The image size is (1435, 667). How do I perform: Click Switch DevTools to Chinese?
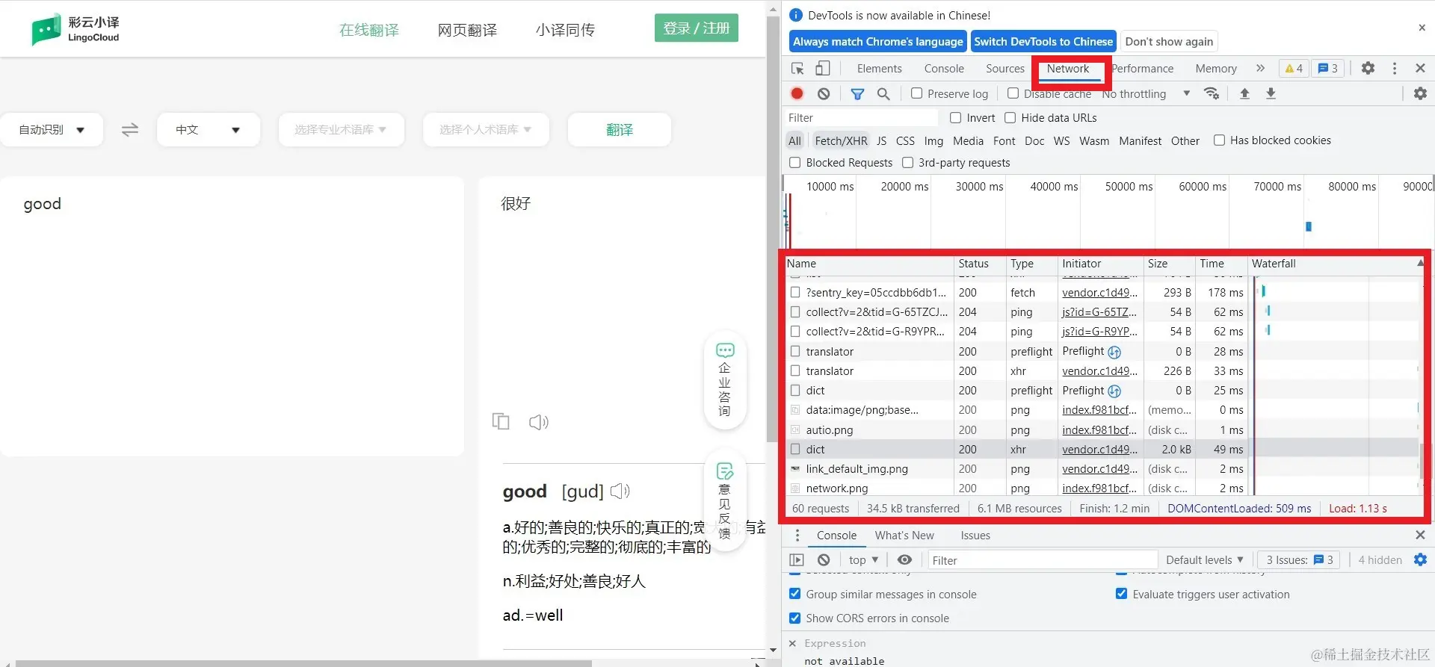[1043, 41]
